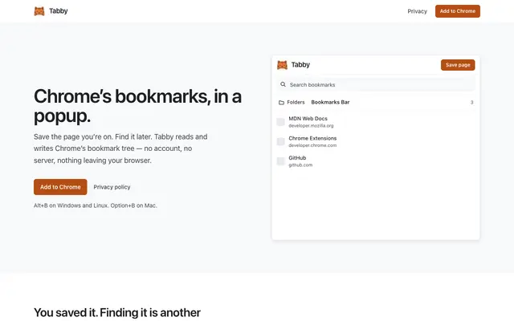514x321 pixels.
Task: Click the github.com URL text
Action: point(300,165)
